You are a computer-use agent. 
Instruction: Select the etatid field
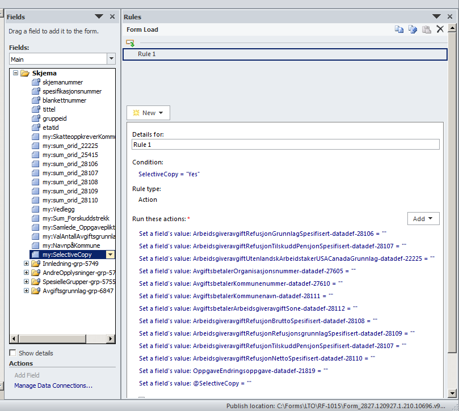[50, 128]
